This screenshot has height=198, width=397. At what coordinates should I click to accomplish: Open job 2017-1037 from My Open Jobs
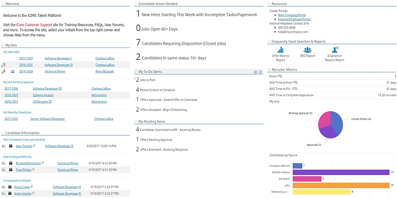(x=26, y=58)
